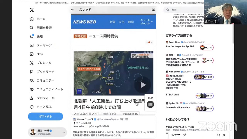Open 動画 tab in NEWS WEB

coord(131,22)
